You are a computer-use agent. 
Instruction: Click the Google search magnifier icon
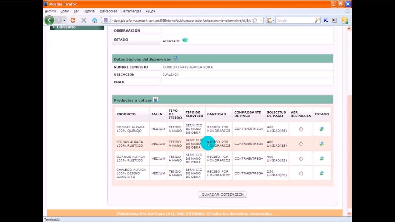click(x=317, y=20)
